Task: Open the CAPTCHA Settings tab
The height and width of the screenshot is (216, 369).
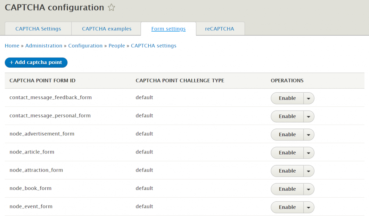Action: pos(38,29)
